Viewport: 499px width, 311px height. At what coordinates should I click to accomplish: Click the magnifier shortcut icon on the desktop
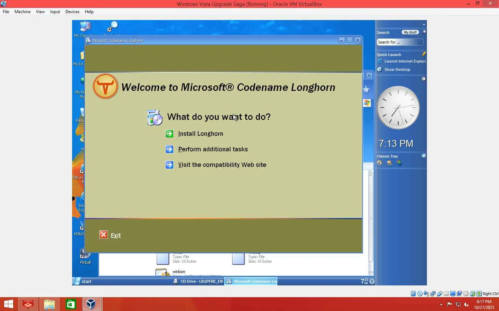(112, 26)
